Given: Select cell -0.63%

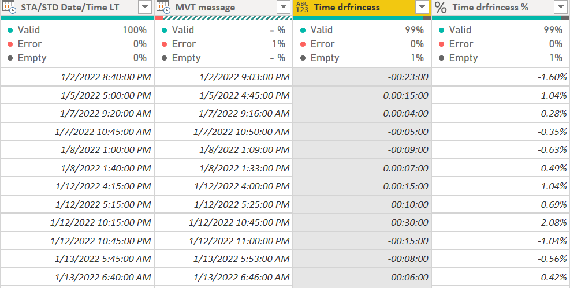Looking at the screenshot, I should [x=501, y=149].
